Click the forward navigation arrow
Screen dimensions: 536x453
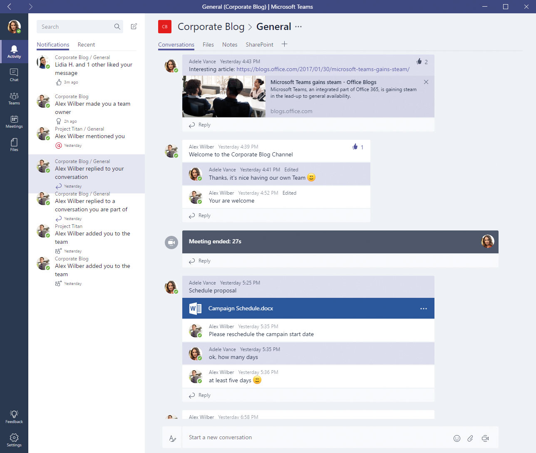[31, 7]
